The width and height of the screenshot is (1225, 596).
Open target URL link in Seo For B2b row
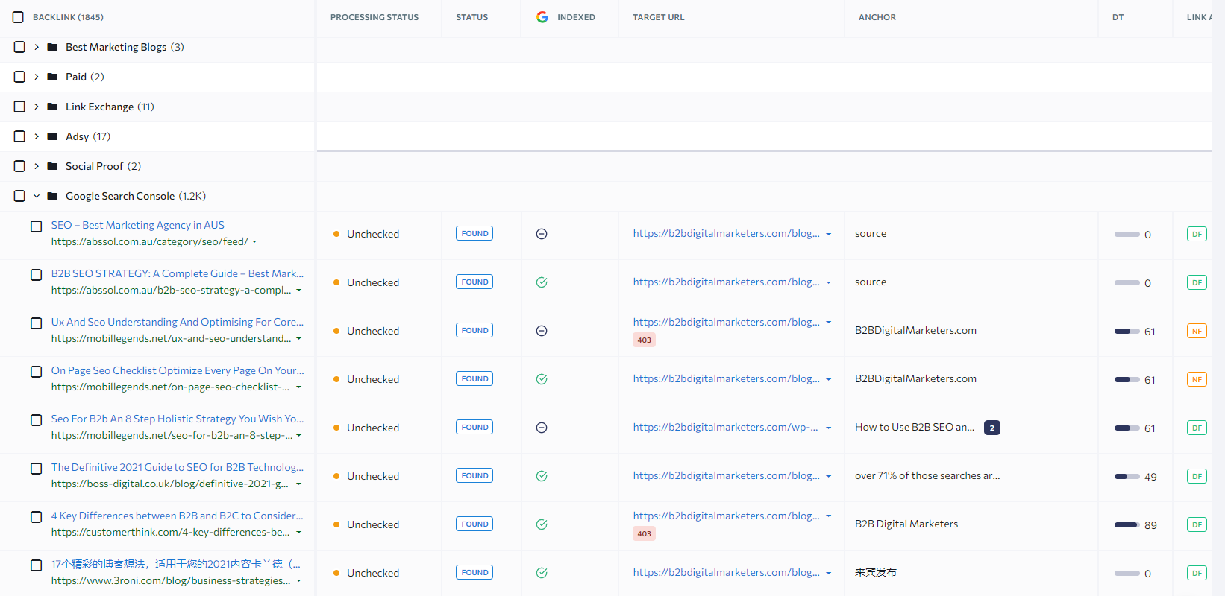726,427
